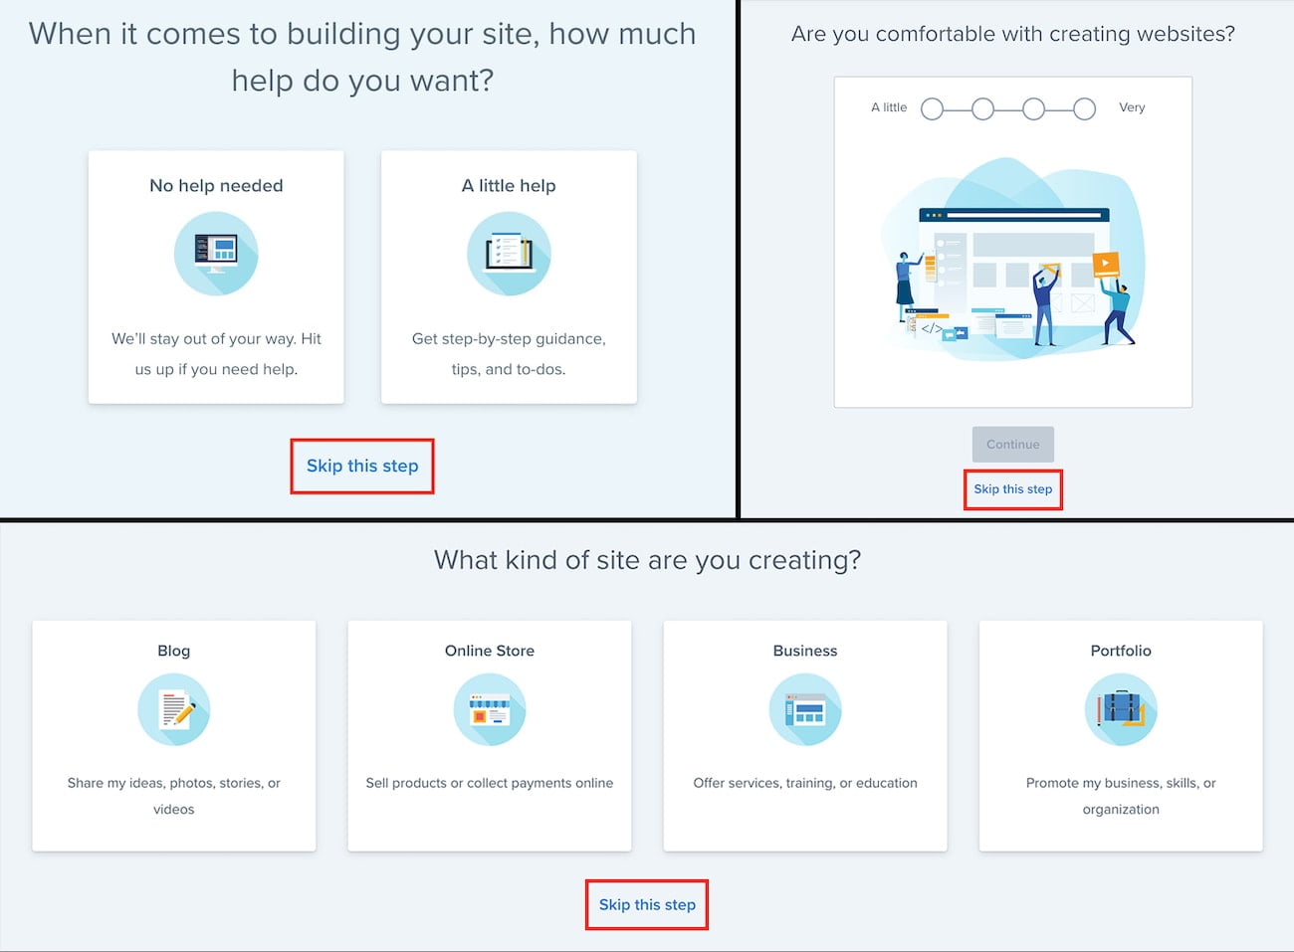
Task: Pick 'Sell products or collect payments online' text
Action: point(490,783)
